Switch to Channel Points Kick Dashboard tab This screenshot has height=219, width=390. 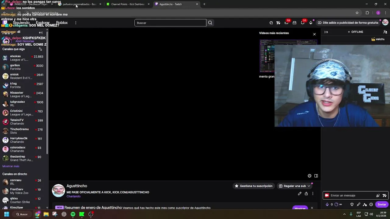click(x=128, y=4)
